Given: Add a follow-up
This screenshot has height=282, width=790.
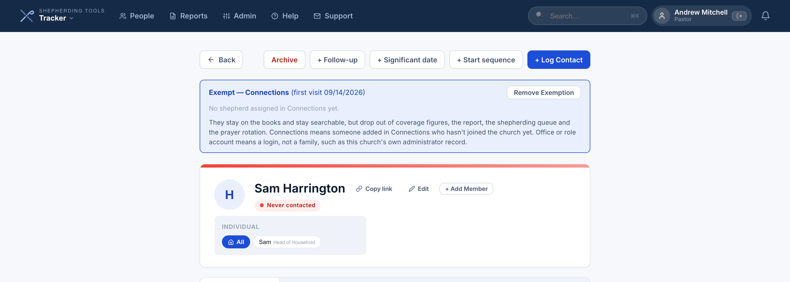Looking at the screenshot, I should pos(337,60).
